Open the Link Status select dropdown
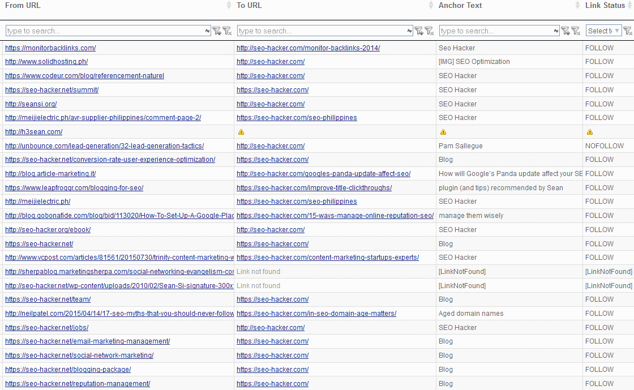 coord(603,31)
